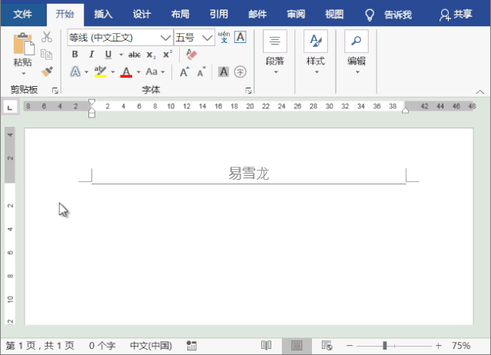
Task: Switch to the 插入 tab
Action: [103, 14]
